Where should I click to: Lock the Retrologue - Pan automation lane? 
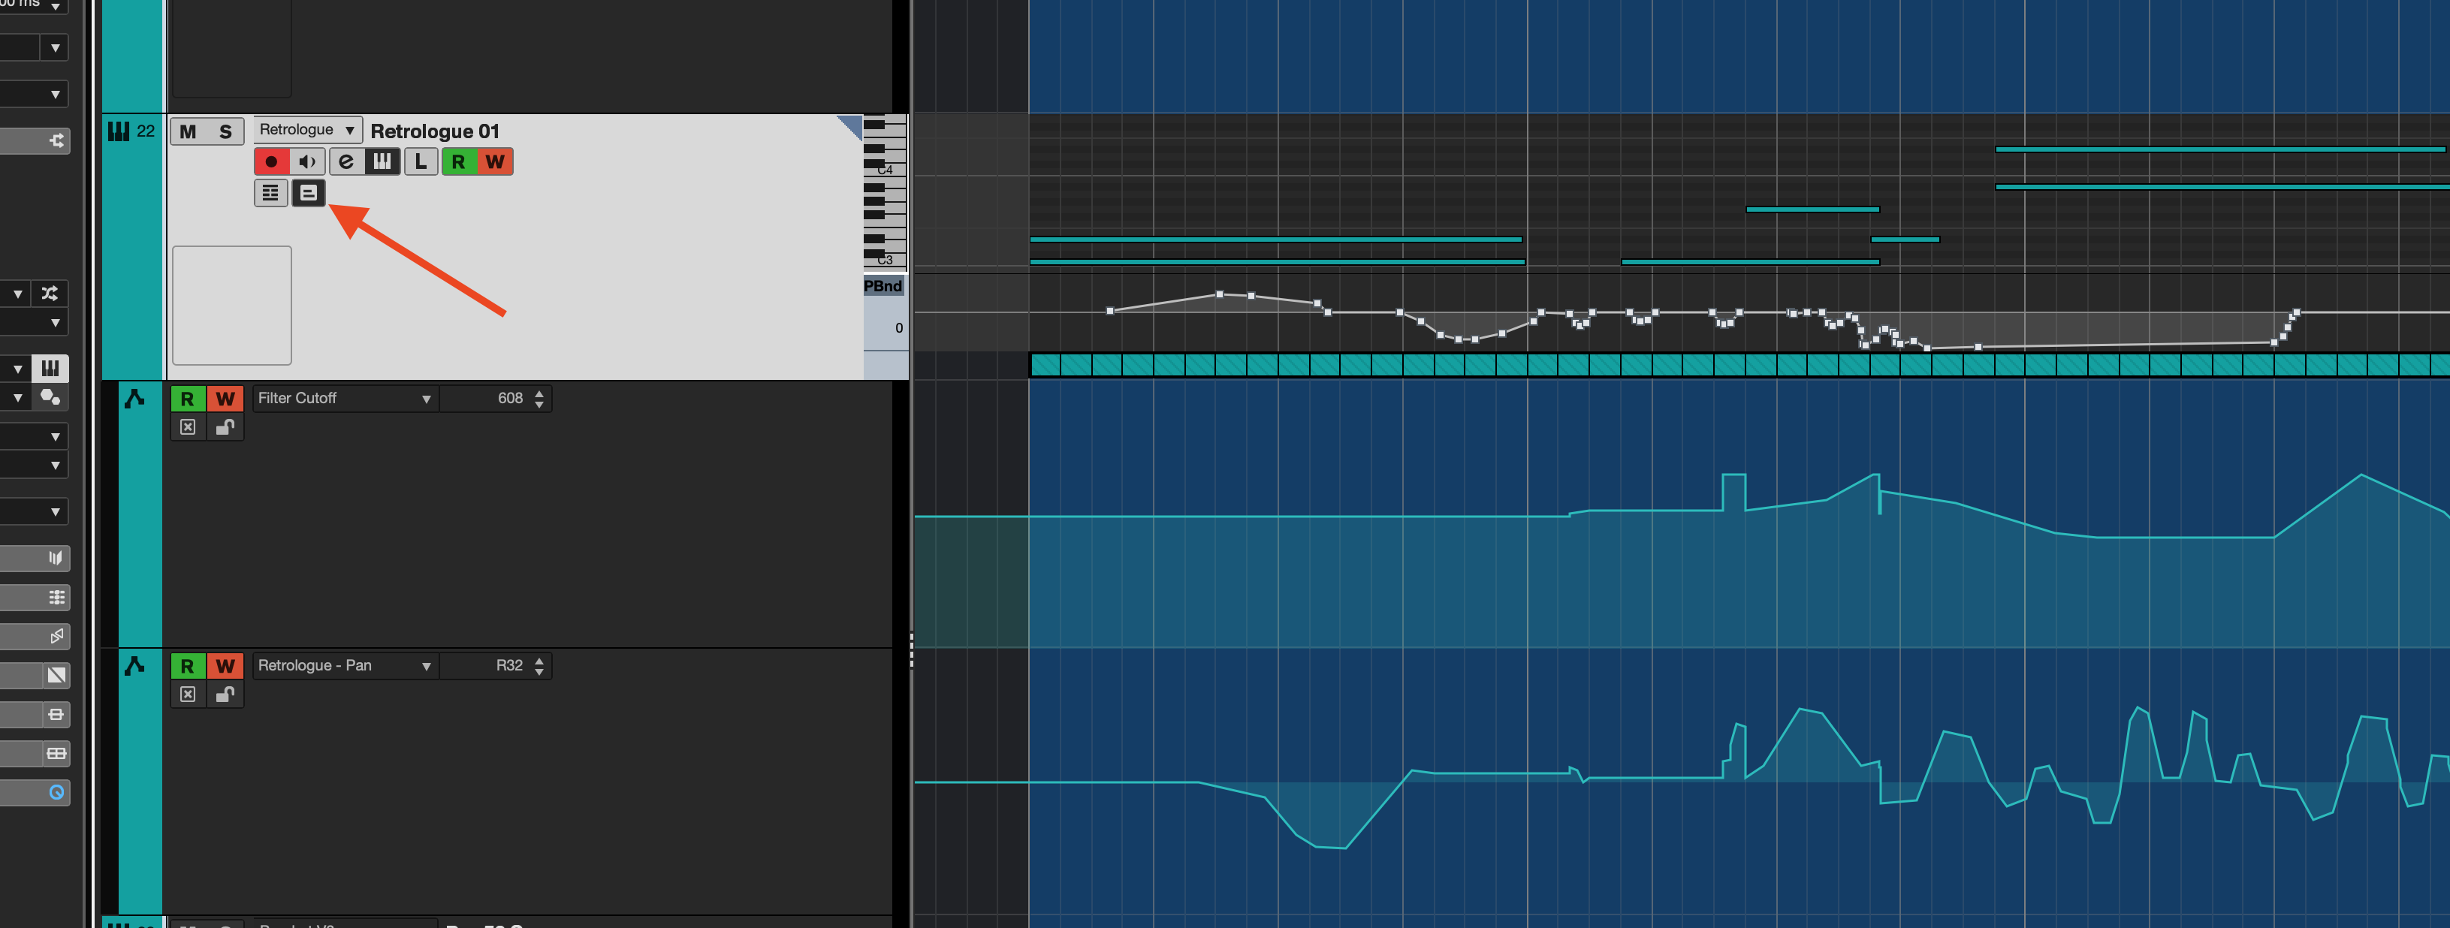pos(225,694)
